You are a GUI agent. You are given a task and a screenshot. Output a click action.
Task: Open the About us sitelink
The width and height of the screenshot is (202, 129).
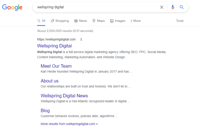[50, 81]
